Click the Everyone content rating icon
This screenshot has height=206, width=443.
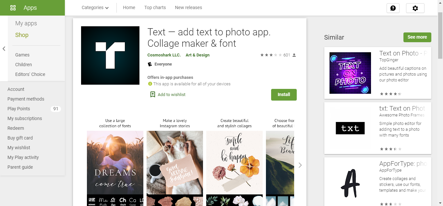click(x=150, y=64)
